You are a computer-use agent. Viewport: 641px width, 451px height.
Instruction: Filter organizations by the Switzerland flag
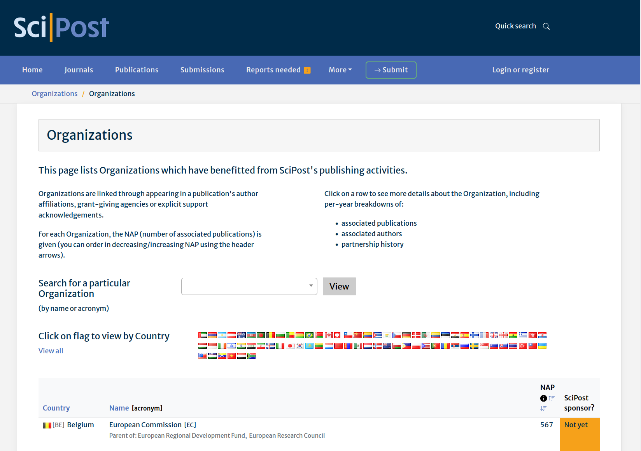pyautogui.click(x=337, y=335)
